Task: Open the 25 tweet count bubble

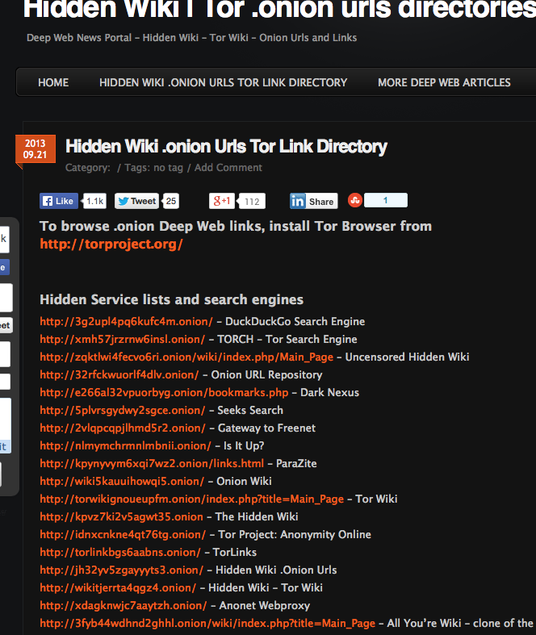Action: [171, 201]
